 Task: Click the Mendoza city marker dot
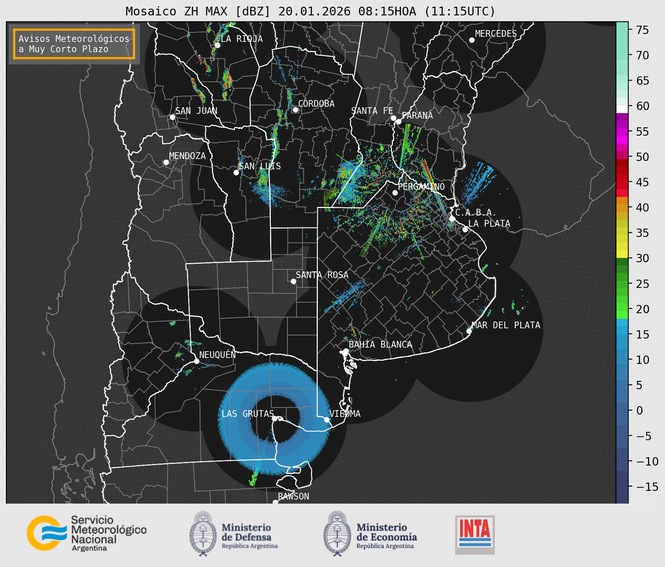[166, 162]
